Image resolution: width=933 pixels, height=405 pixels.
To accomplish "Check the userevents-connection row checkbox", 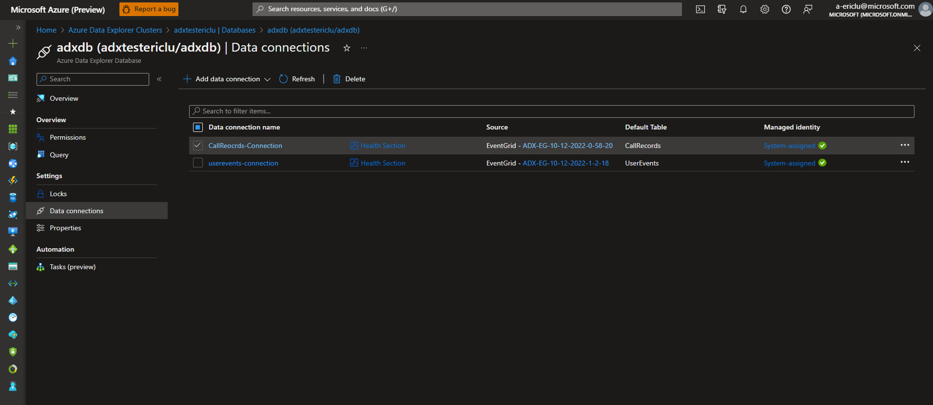I will click(198, 163).
